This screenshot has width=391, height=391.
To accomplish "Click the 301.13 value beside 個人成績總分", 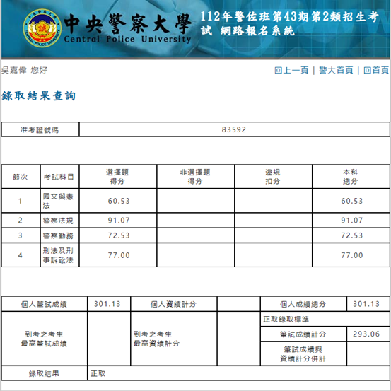I will tap(366, 304).
